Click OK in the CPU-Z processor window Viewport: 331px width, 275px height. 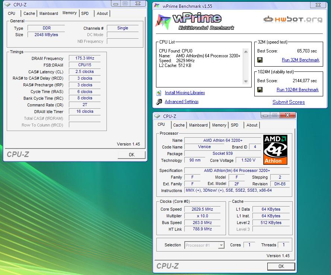point(281,266)
